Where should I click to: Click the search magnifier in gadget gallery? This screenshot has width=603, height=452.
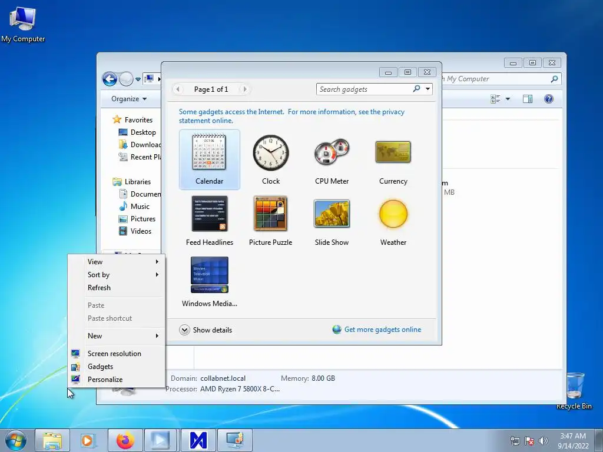pyautogui.click(x=416, y=89)
